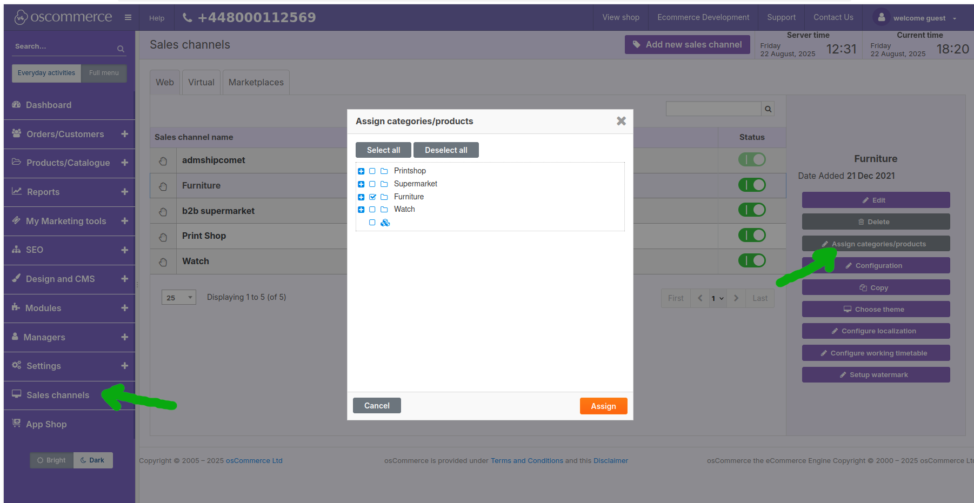The height and width of the screenshot is (503, 974).
Task: Click the magnifier icon in sidebar search
Action: (x=121, y=49)
